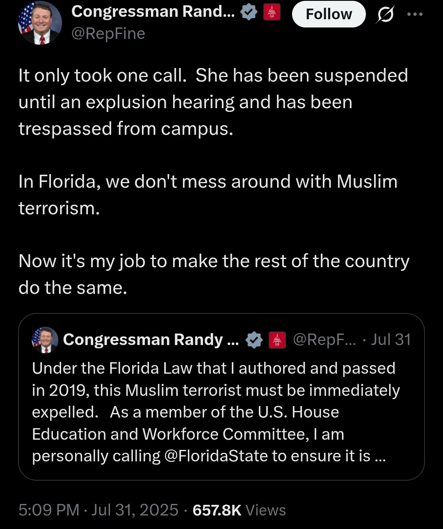
Task: Click the Jul 31 date of the quoted tweet
Action: [390, 340]
